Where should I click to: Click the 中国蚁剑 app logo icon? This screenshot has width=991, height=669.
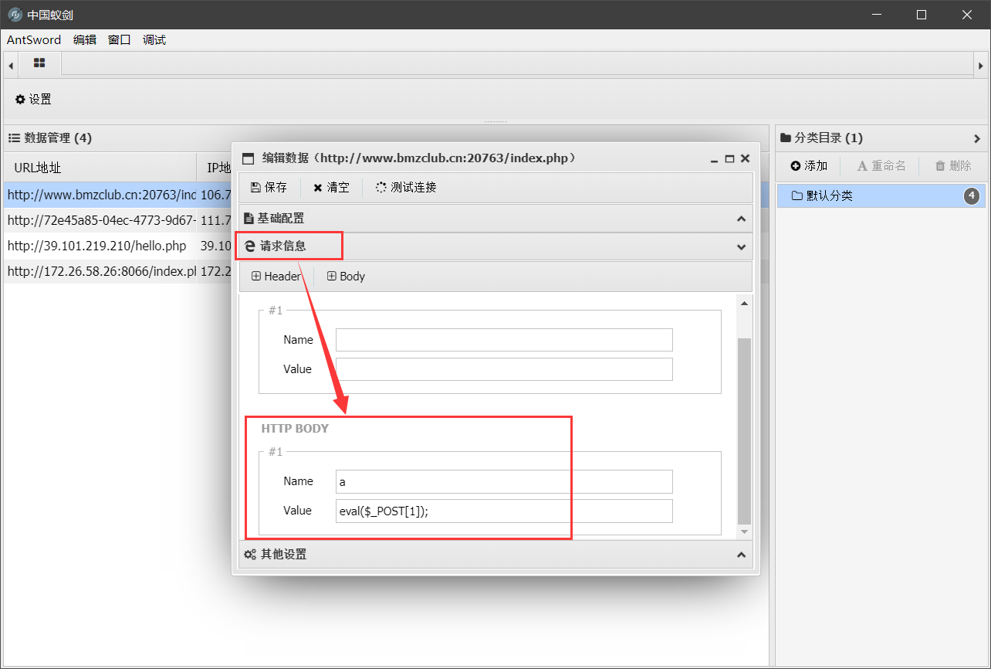pos(15,15)
